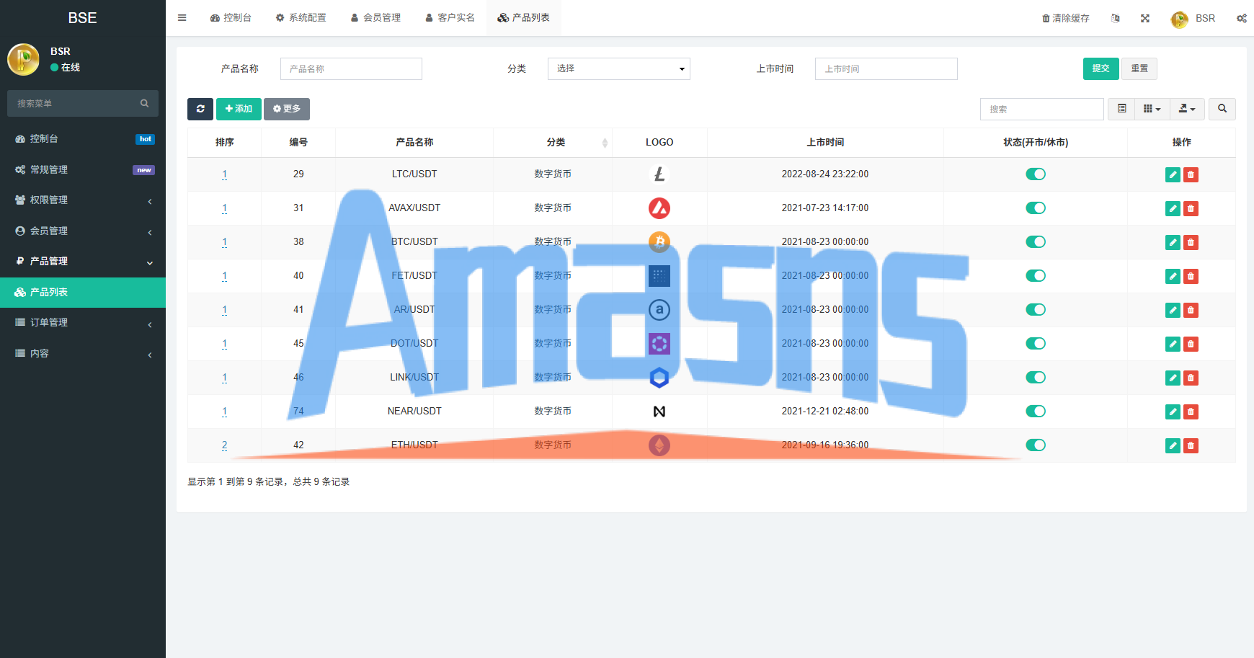Toggle market status for AR/USDT
Image resolution: width=1254 pixels, height=658 pixels.
(1036, 309)
